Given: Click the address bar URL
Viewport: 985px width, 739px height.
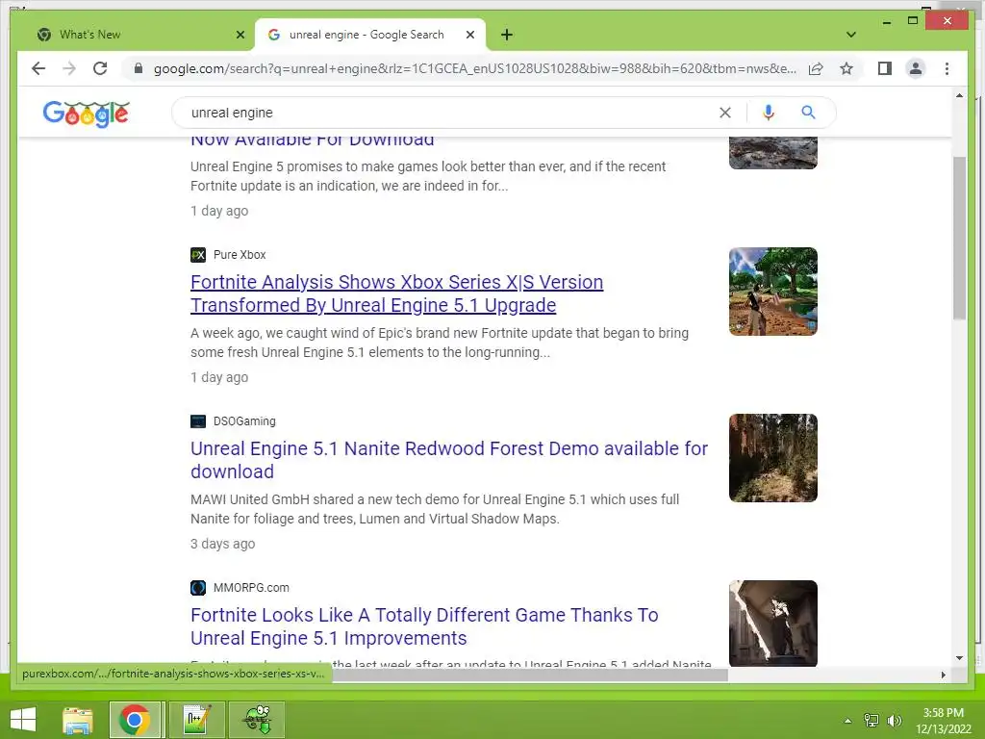Looking at the screenshot, I should (x=475, y=68).
